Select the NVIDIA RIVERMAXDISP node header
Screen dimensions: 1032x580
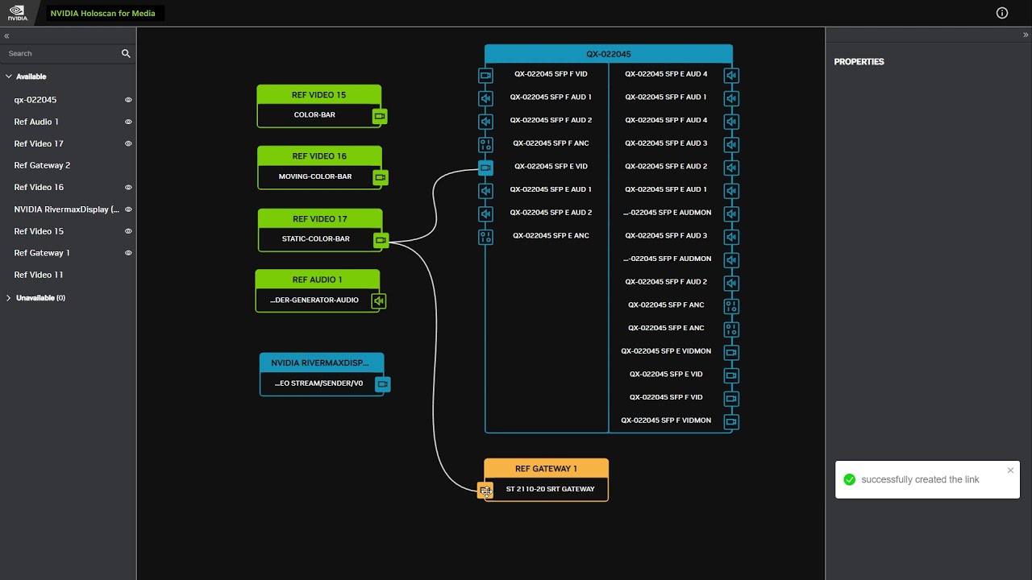(x=322, y=363)
